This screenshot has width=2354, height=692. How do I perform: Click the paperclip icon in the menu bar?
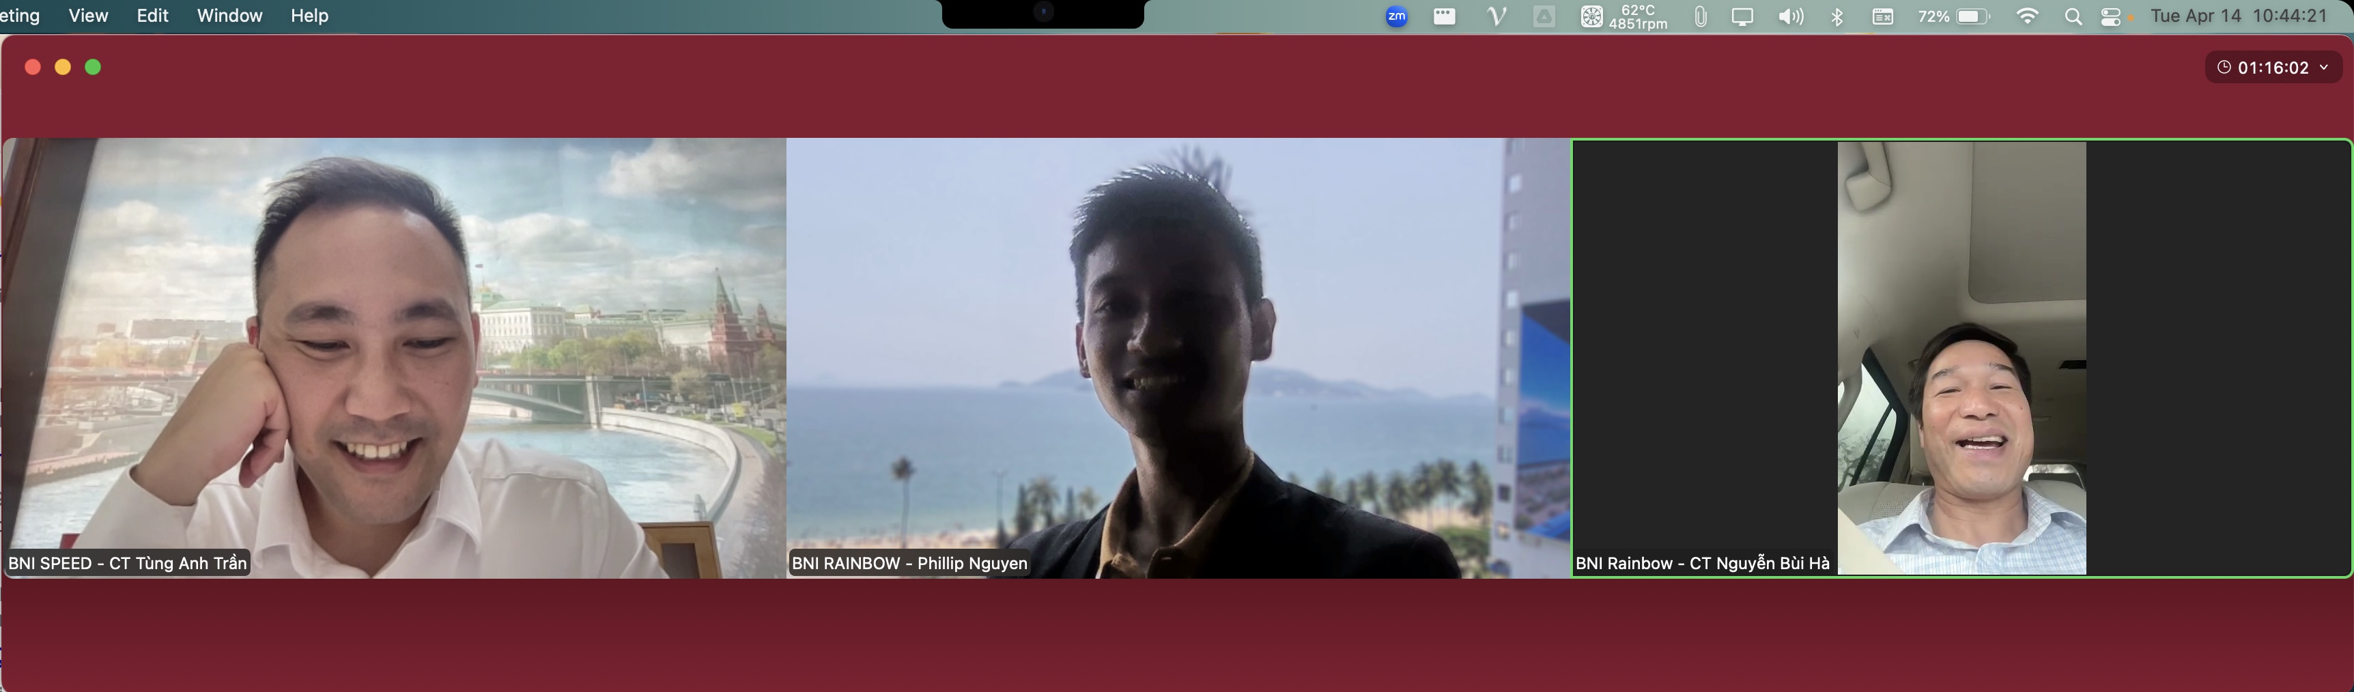[x=1700, y=16]
